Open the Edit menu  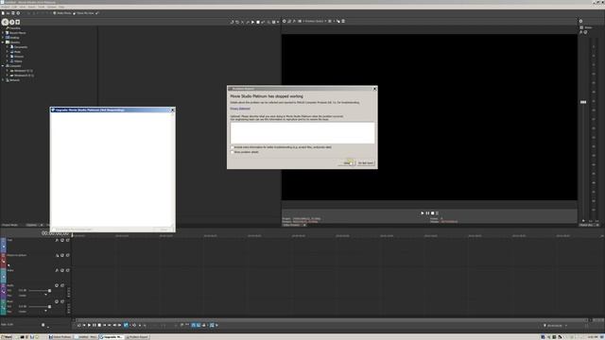(x=14, y=7)
